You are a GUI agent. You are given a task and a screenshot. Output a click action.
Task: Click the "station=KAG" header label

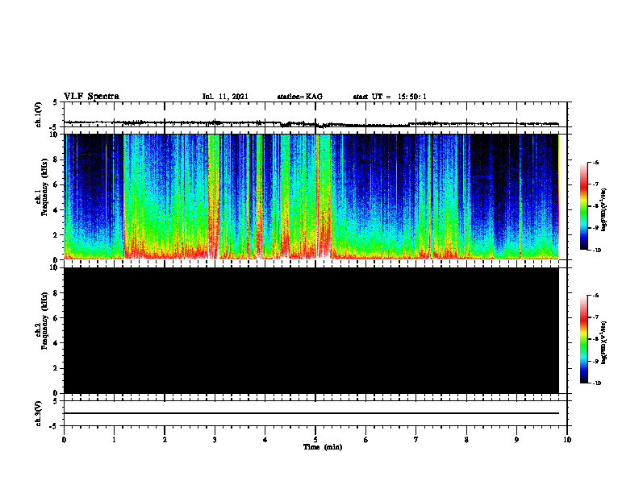[300, 97]
